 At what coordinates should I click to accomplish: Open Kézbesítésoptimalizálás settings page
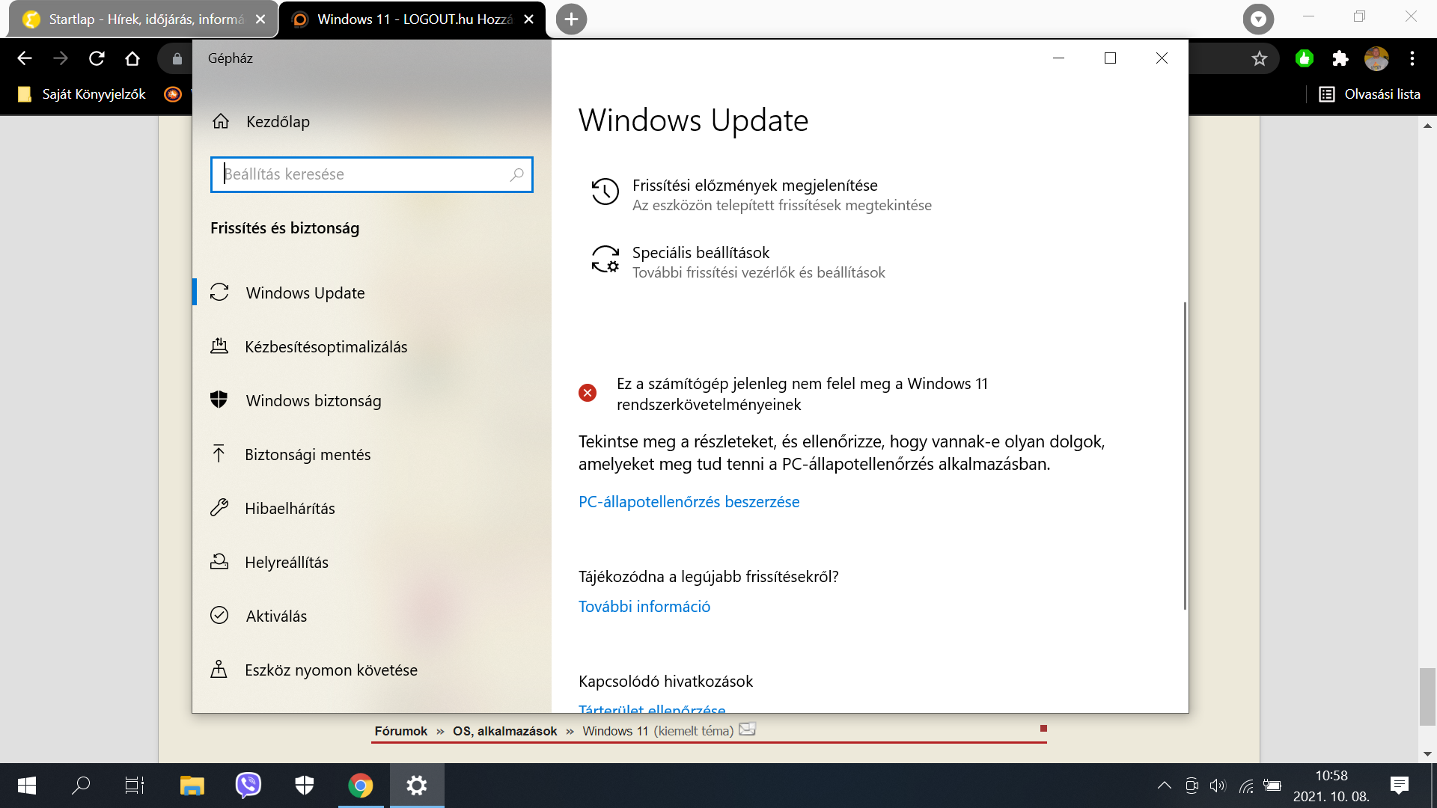(x=326, y=346)
